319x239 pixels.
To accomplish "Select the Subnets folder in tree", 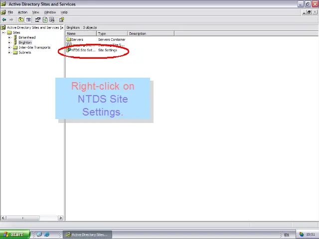I will (25, 52).
